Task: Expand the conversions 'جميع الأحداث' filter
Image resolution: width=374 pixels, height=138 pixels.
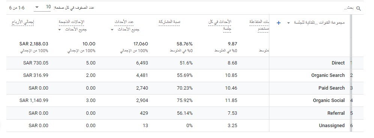Action: coord(72,30)
